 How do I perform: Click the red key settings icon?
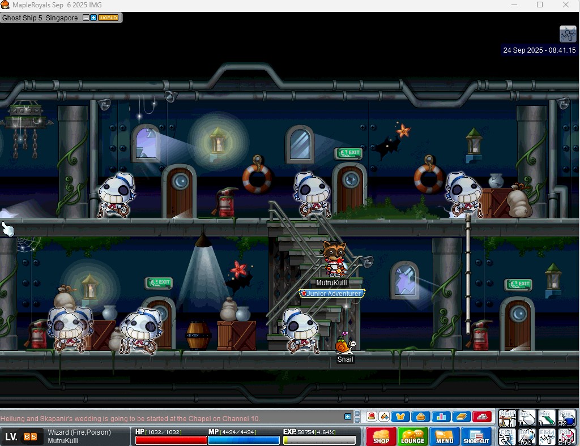(481, 417)
